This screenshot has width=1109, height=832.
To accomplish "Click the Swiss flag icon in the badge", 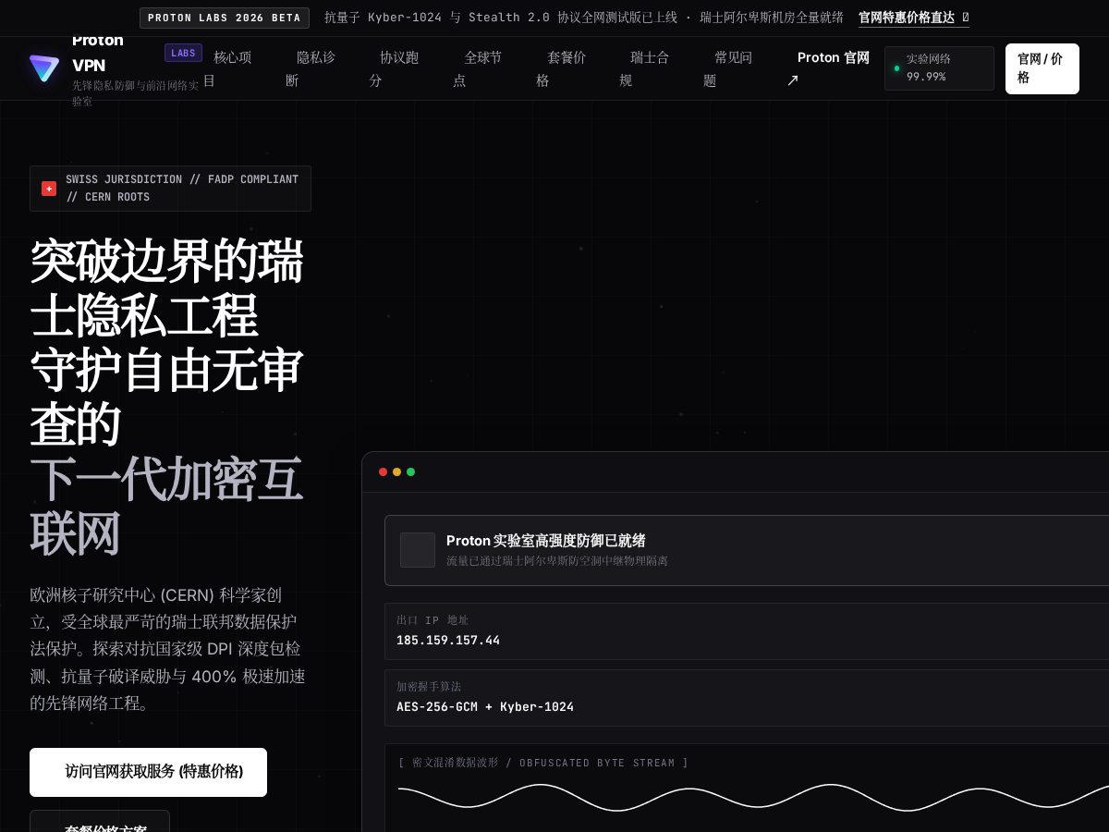I will (x=49, y=189).
